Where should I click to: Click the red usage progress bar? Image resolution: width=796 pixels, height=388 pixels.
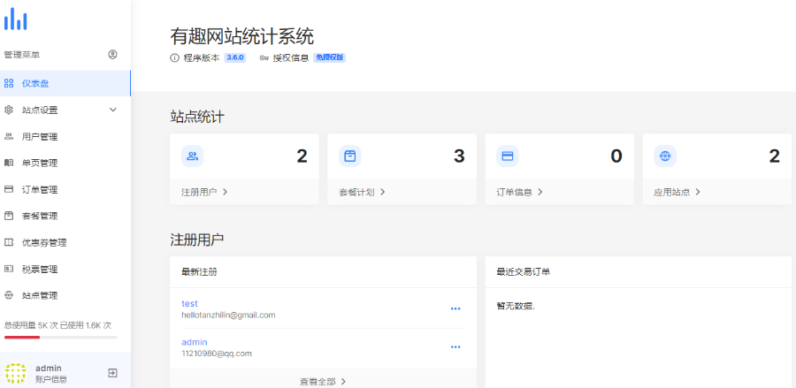pyautogui.click(x=22, y=338)
